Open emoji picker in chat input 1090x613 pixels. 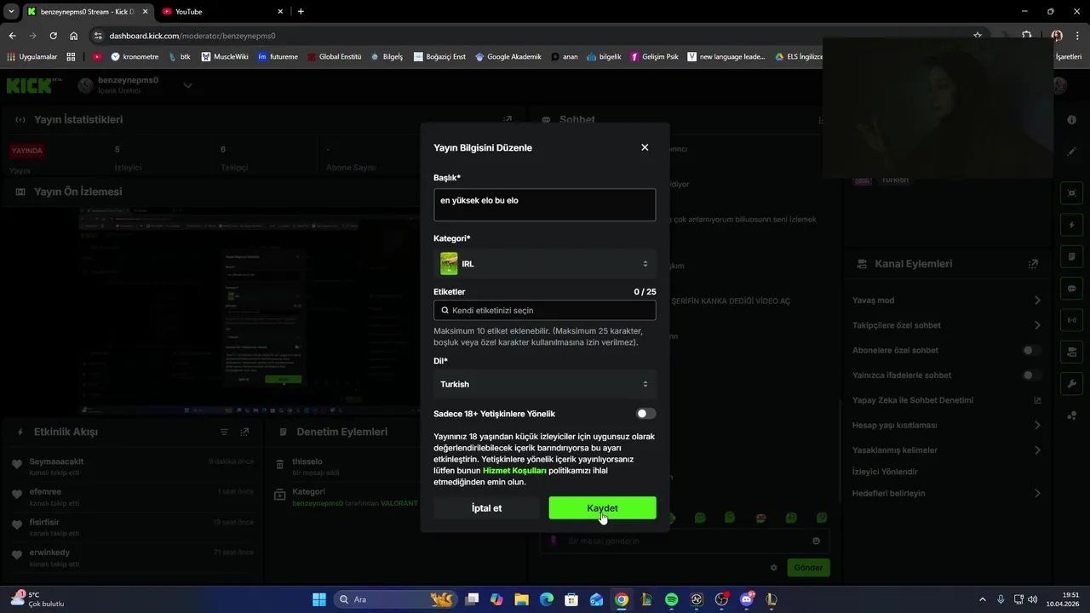point(816,541)
